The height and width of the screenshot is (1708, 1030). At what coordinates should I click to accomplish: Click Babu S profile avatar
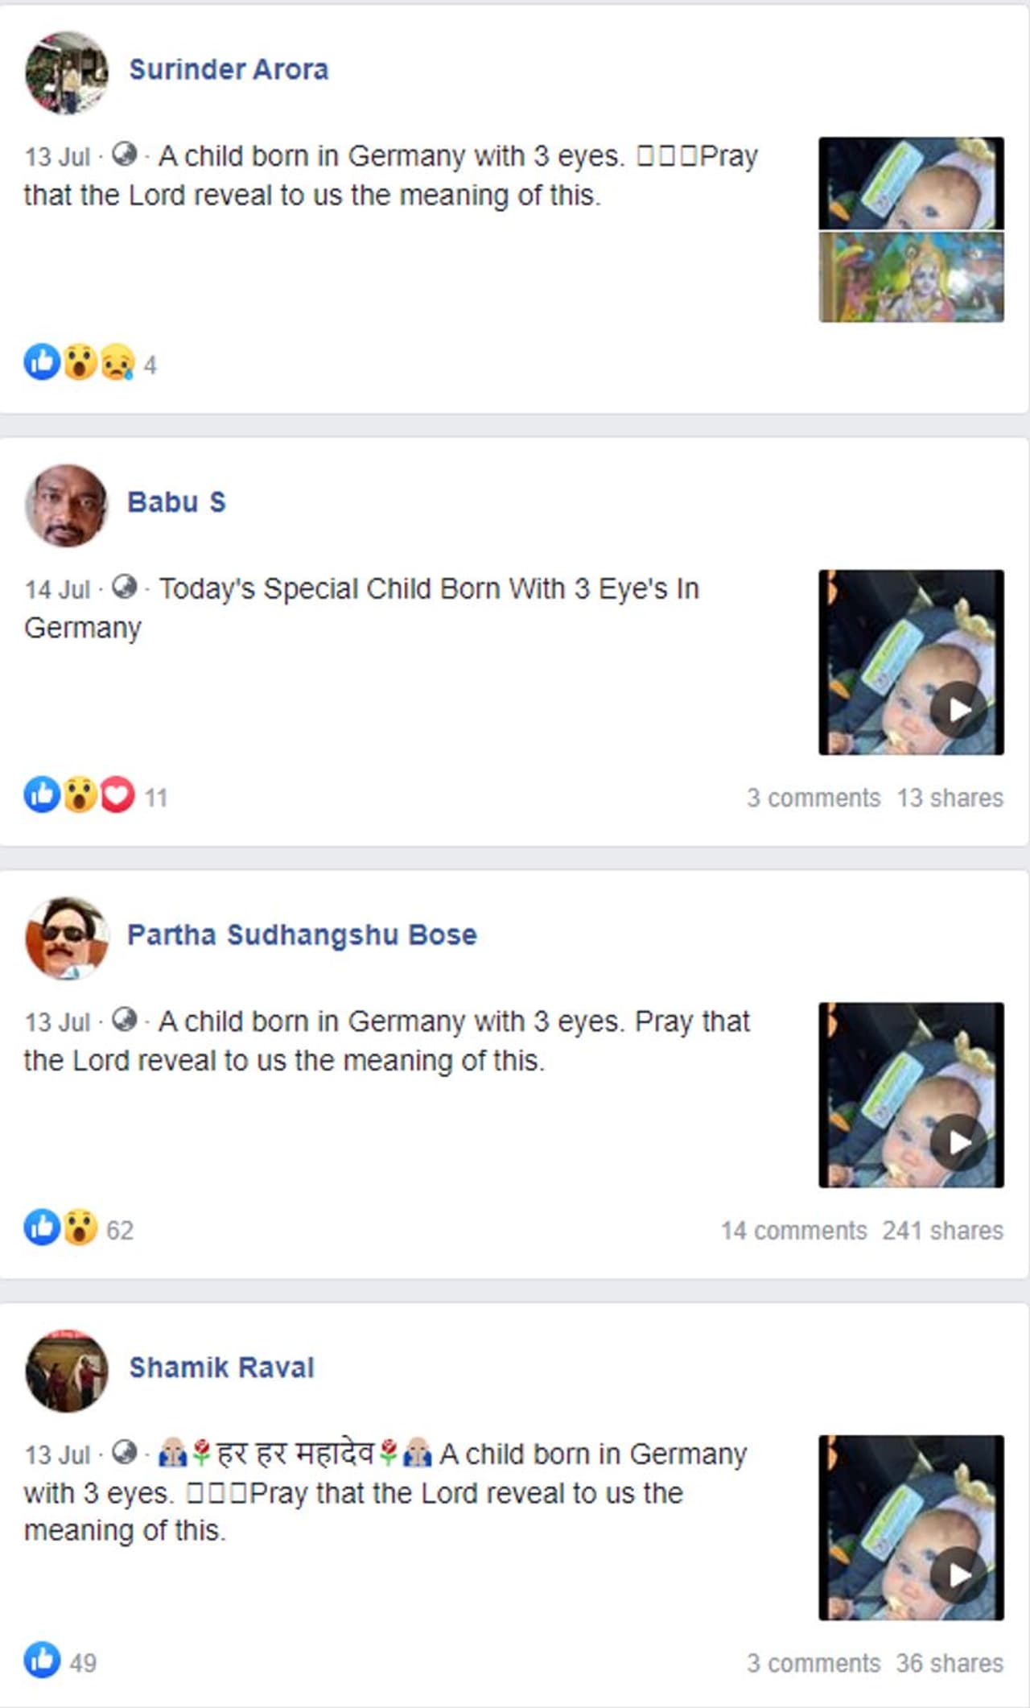click(x=67, y=505)
